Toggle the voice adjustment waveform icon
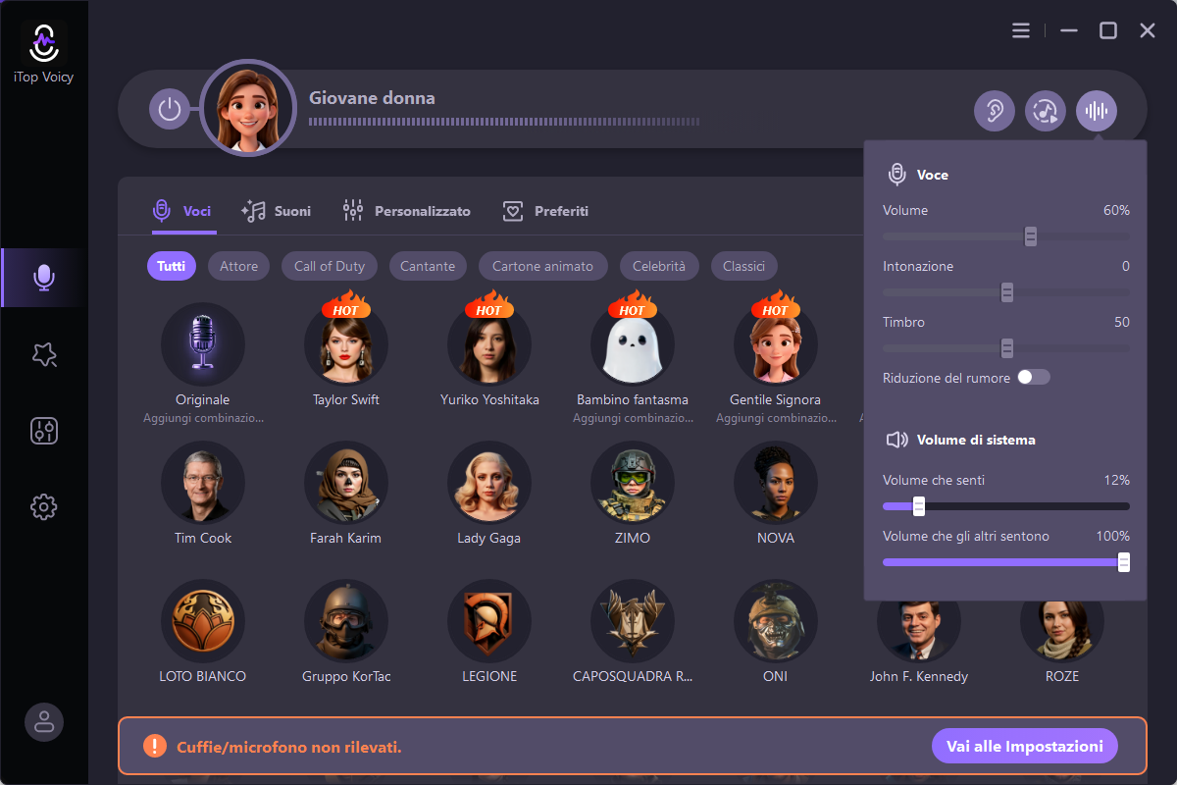 tap(1097, 111)
